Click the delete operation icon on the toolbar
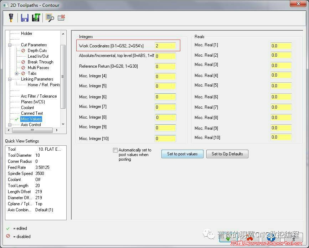 61,17
